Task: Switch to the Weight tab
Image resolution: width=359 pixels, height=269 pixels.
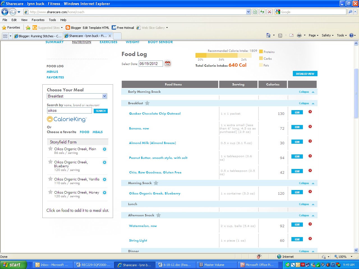Action: [x=133, y=42]
